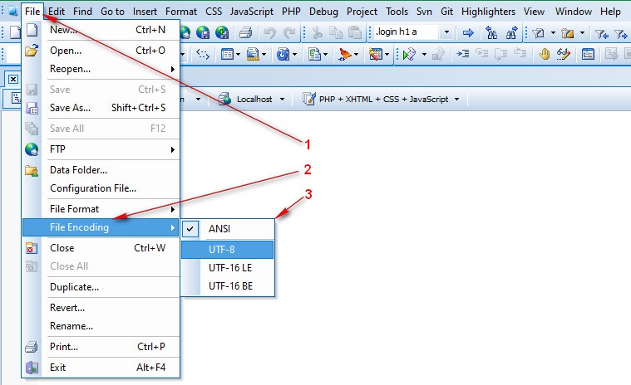Click the Rename... menu entry
Image resolution: width=631 pixels, height=385 pixels.
[71, 326]
